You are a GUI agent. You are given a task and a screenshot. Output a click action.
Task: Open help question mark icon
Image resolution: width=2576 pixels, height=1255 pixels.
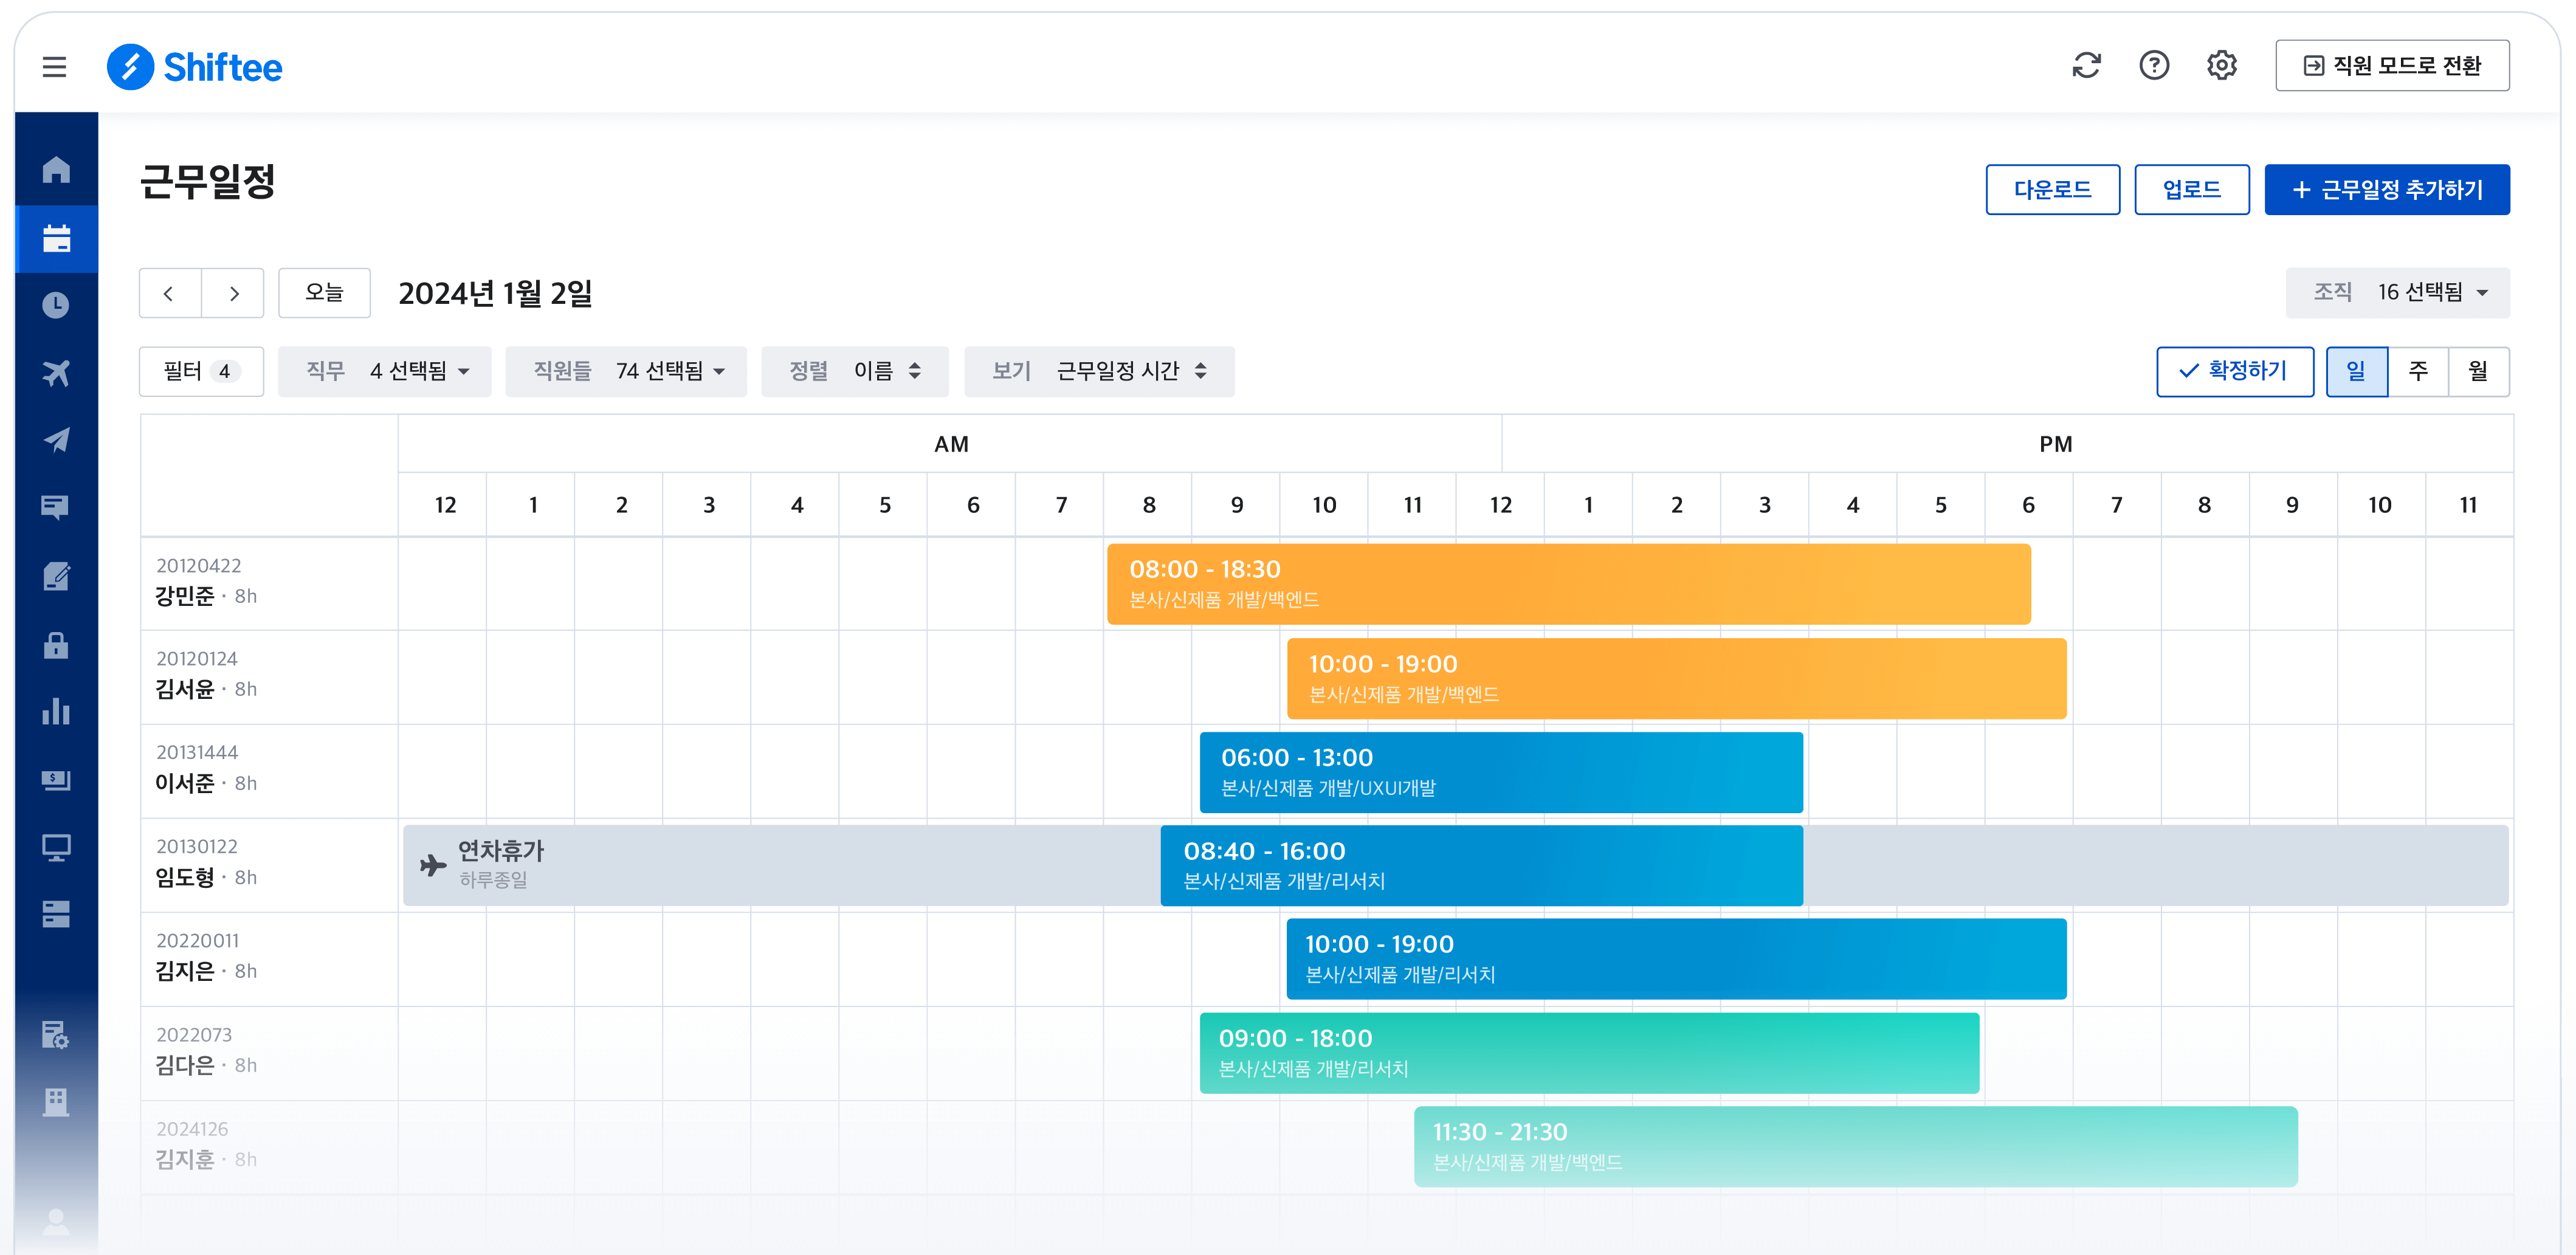point(2153,66)
